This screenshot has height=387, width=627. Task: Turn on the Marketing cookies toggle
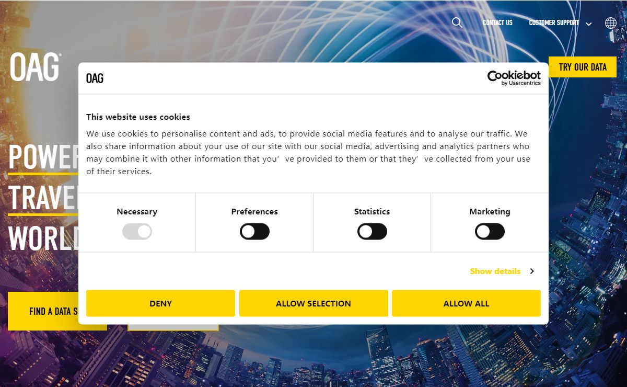(x=490, y=231)
